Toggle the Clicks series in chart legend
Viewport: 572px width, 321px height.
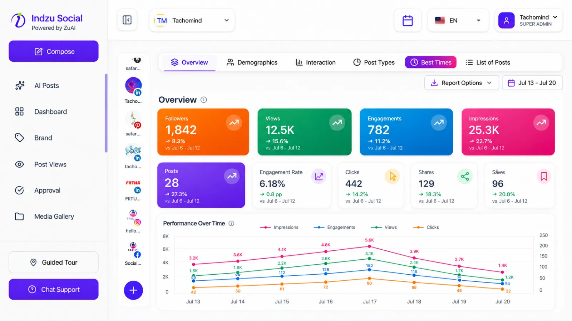426,227
